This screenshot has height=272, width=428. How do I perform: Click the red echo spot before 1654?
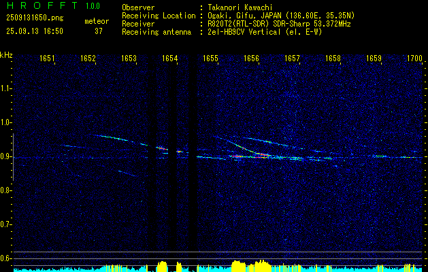162,149
